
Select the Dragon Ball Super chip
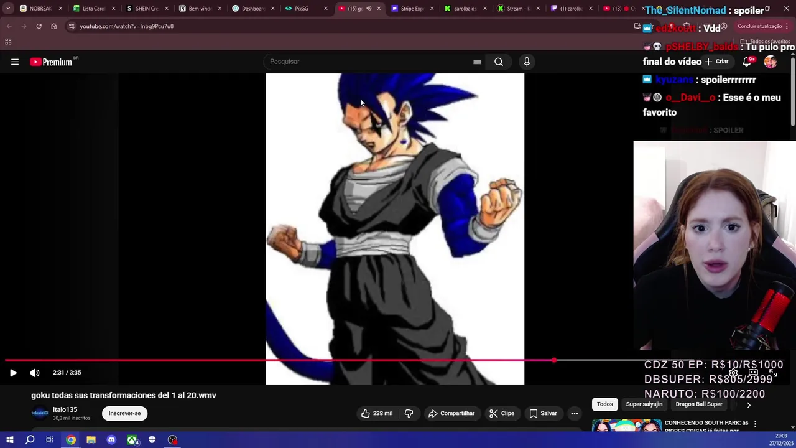coord(699,404)
